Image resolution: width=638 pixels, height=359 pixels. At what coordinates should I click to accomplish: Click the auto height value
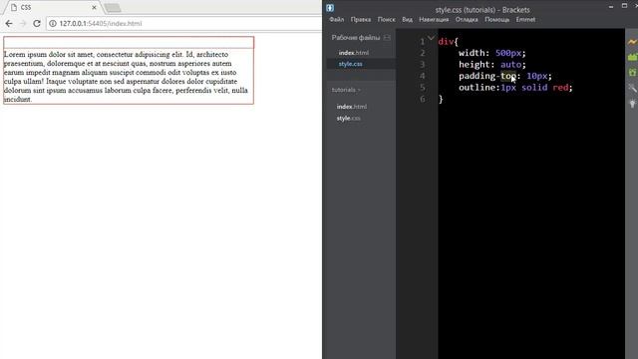pos(510,64)
